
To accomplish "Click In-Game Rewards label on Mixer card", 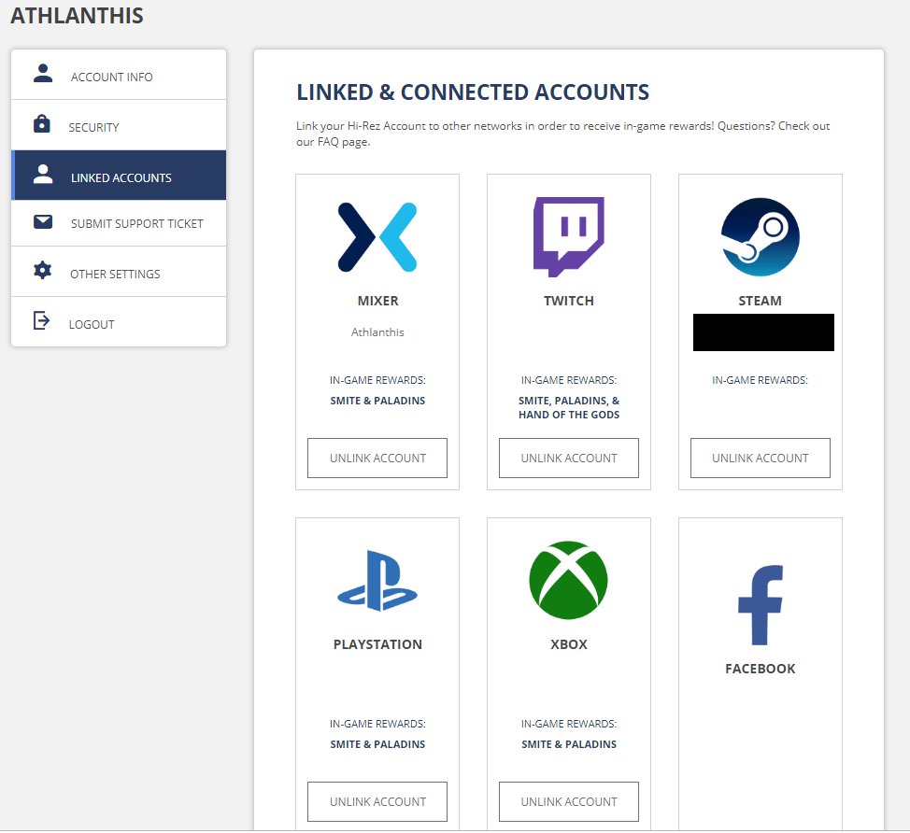I will point(377,380).
